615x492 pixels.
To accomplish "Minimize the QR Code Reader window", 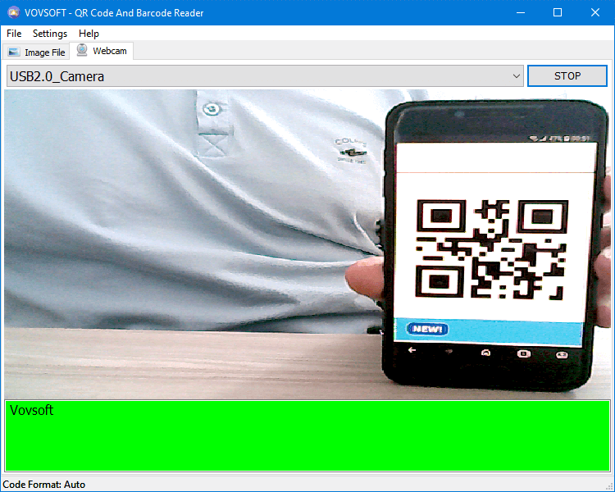I will click(521, 12).
